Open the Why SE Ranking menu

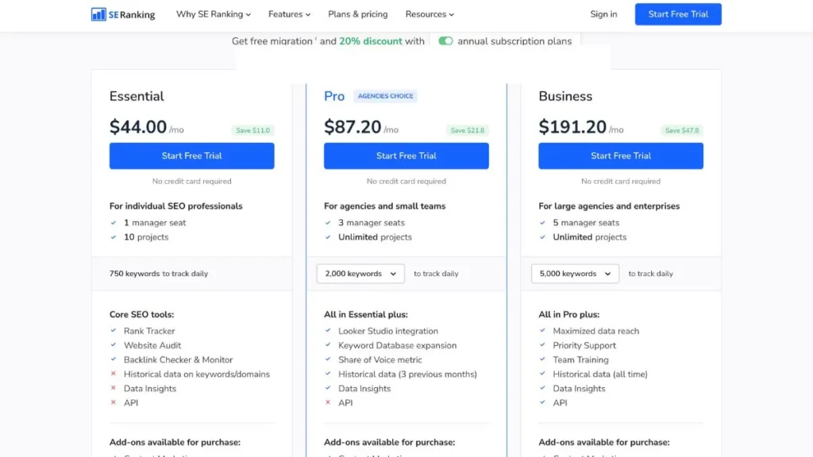point(213,13)
